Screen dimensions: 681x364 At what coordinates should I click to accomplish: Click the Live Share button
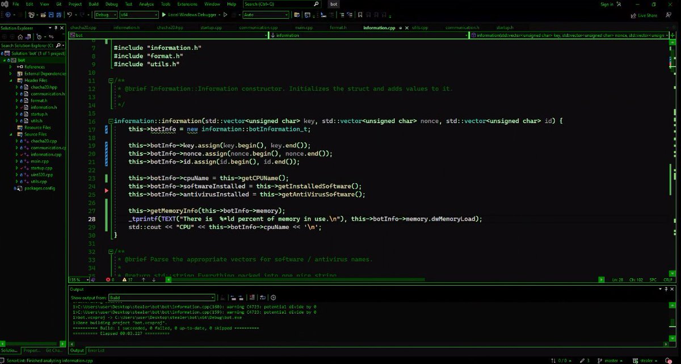(644, 15)
